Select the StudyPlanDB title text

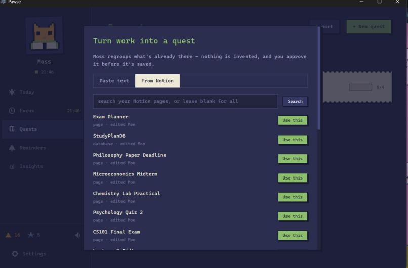109,136
